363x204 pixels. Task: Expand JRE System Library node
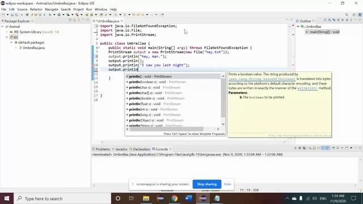[x=7, y=32]
